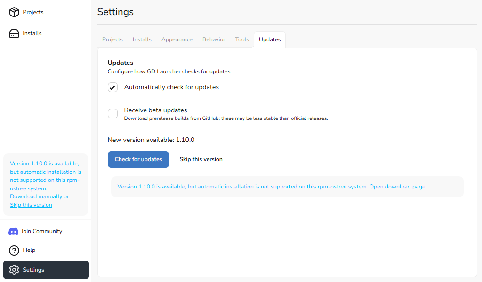This screenshot has width=482, height=282.
Task: Click the Help question mark icon
Action: click(14, 251)
